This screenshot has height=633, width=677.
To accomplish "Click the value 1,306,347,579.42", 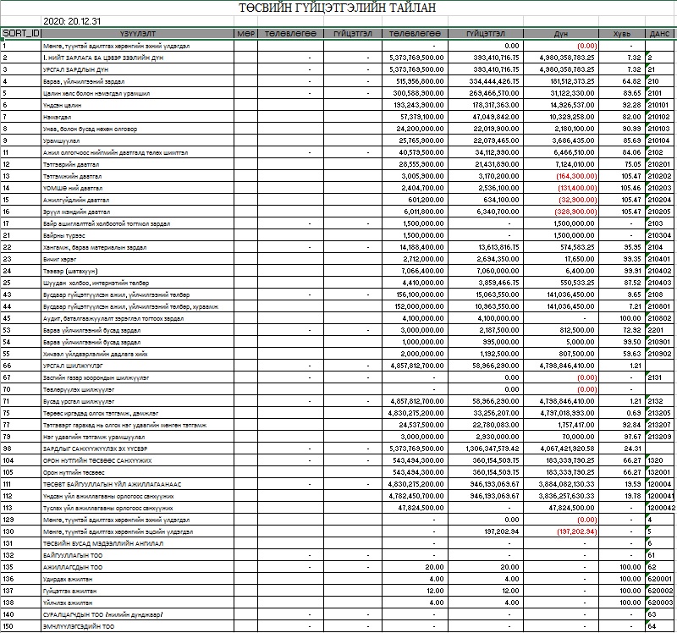I will tap(493, 449).
